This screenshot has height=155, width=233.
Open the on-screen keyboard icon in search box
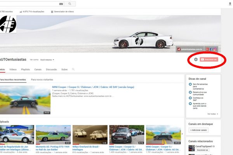60,3
